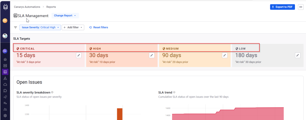Click the Snyk logo in the sidebar
Viewport: 306px width, 120px height.
[x=5, y=7]
